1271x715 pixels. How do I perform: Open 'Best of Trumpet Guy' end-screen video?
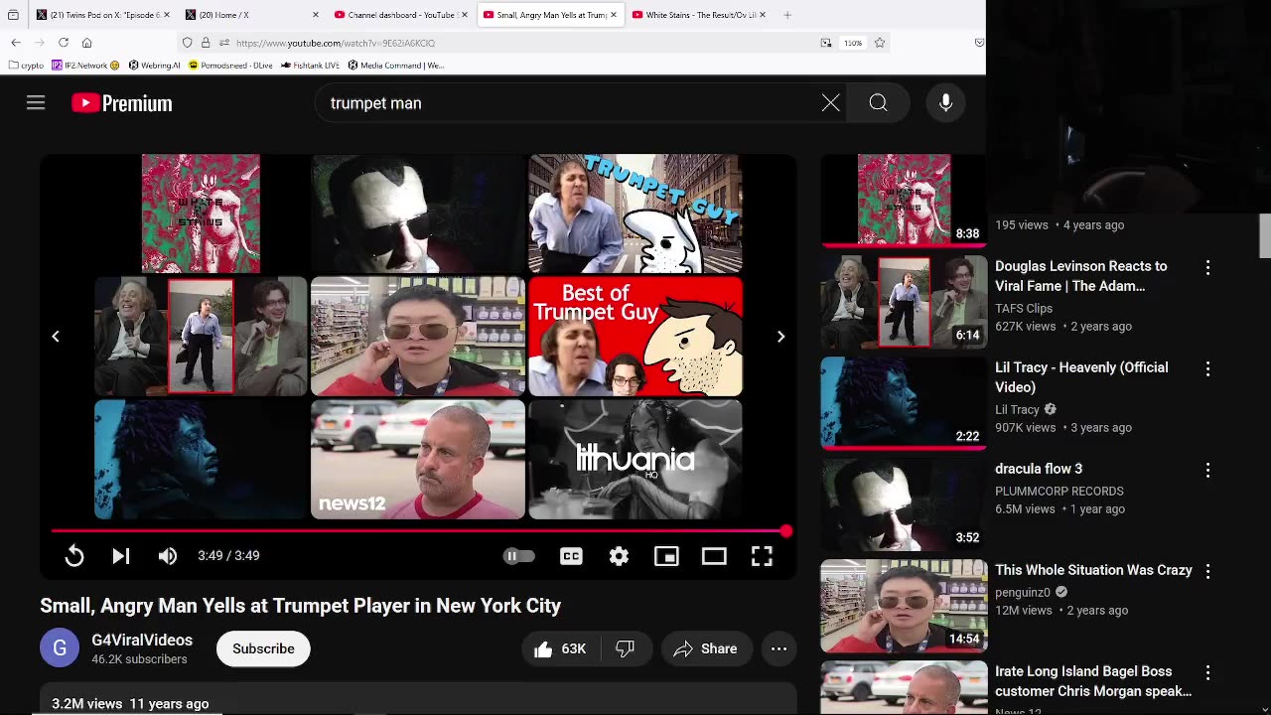tap(635, 337)
